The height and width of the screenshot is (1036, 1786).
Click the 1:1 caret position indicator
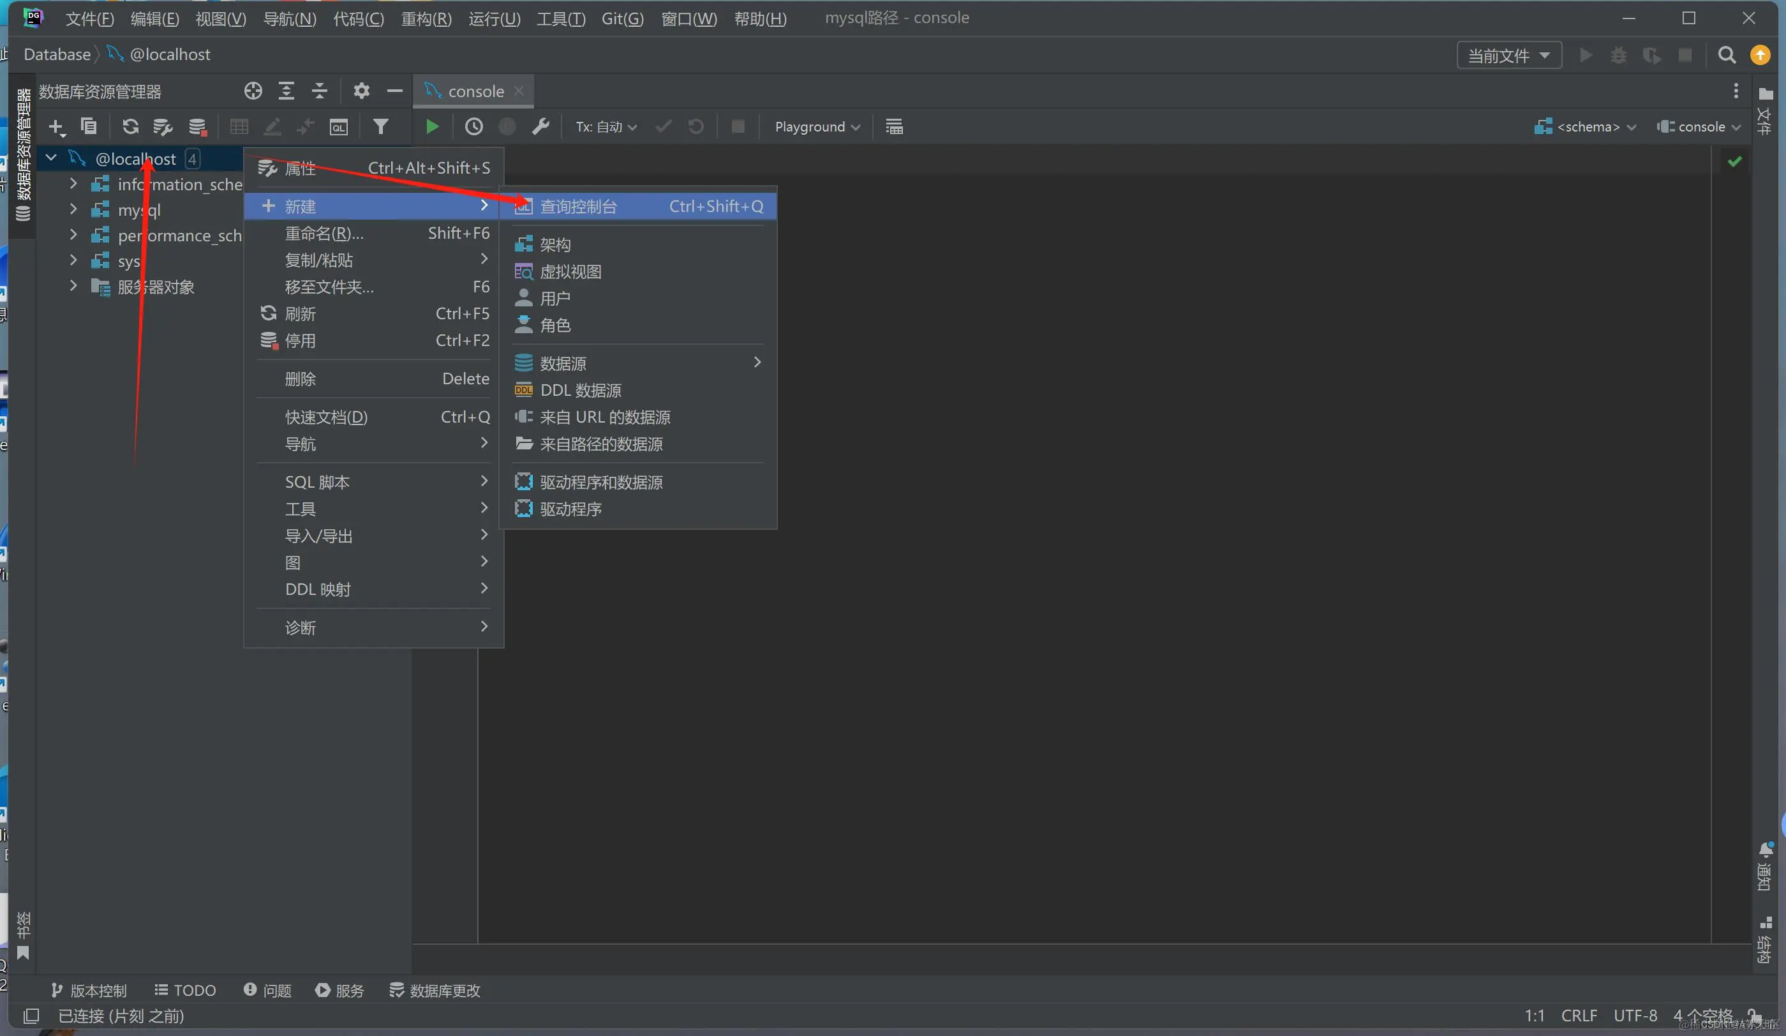[x=1534, y=1016]
